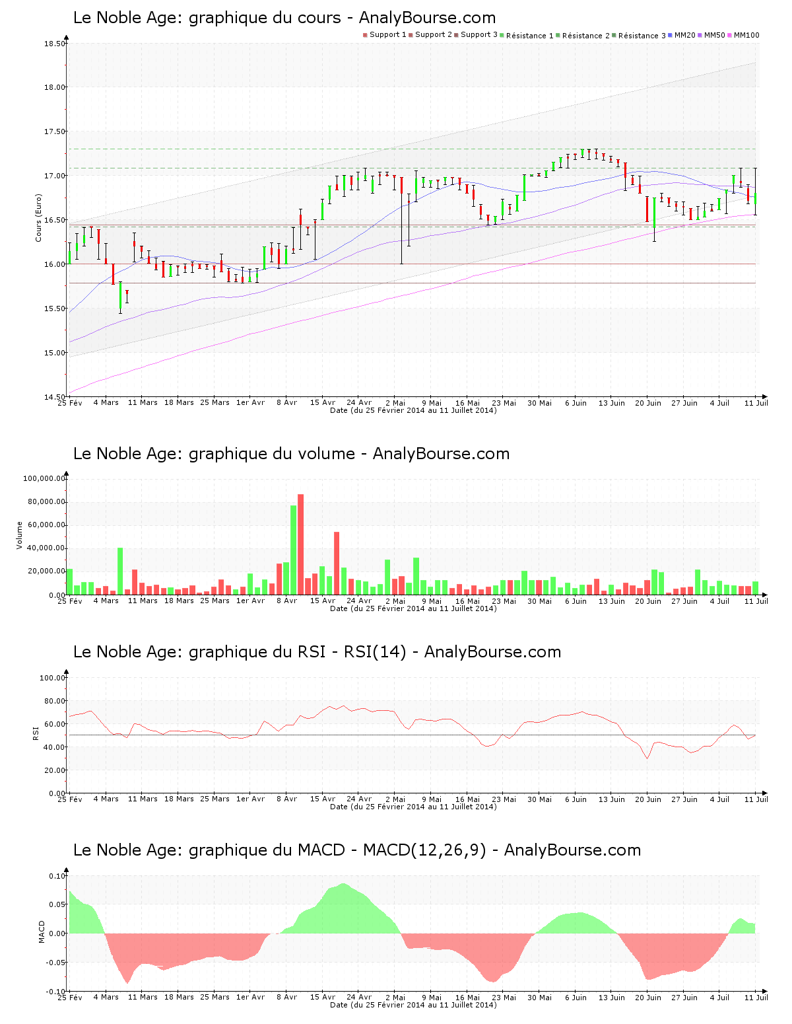Click the 60.00 RSI axis label
The width and height of the screenshot is (792, 1024).
pos(55,724)
